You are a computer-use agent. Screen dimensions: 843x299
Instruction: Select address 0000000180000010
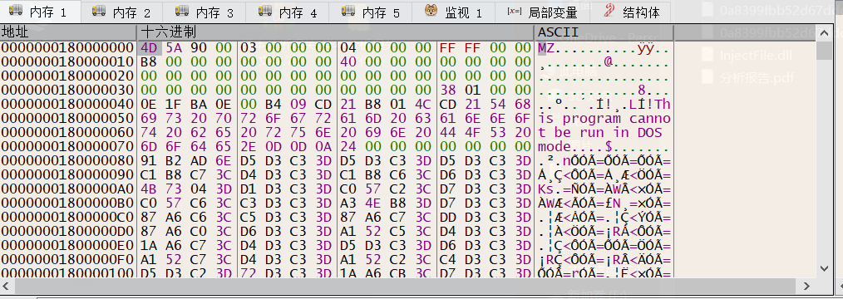pyautogui.click(x=67, y=61)
